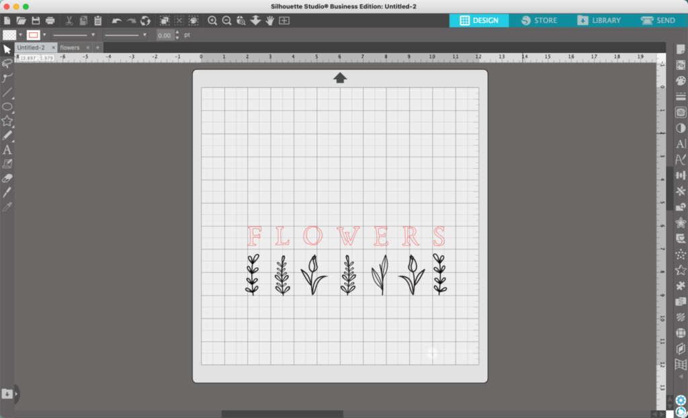Image resolution: width=688 pixels, height=418 pixels.
Task: Open the Nesting panel
Action: tap(681, 302)
